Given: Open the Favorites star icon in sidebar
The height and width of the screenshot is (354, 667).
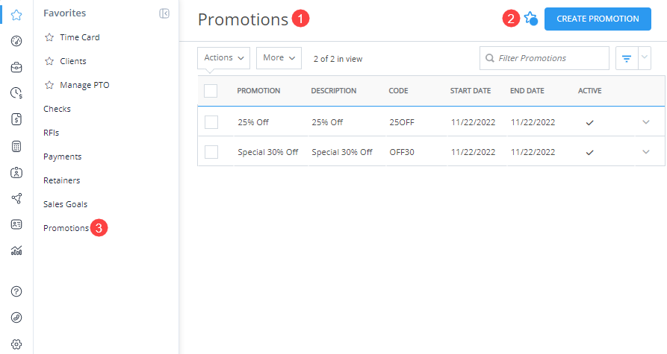Looking at the screenshot, I should tap(16, 16).
